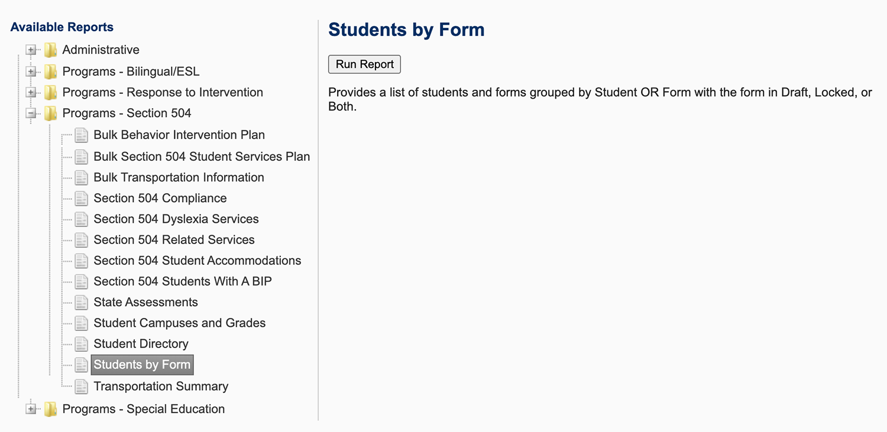The height and width of the screenshot is (432, 887).
Task: Click the Transportation Summary report icon
Action: tap(82, 386)
